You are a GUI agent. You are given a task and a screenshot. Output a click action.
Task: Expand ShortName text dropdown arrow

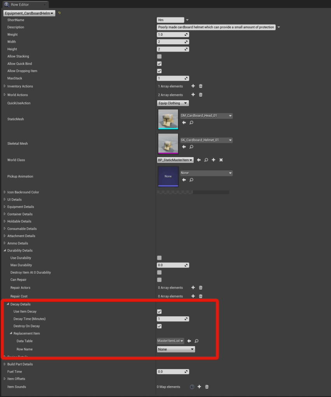point(187,20)
